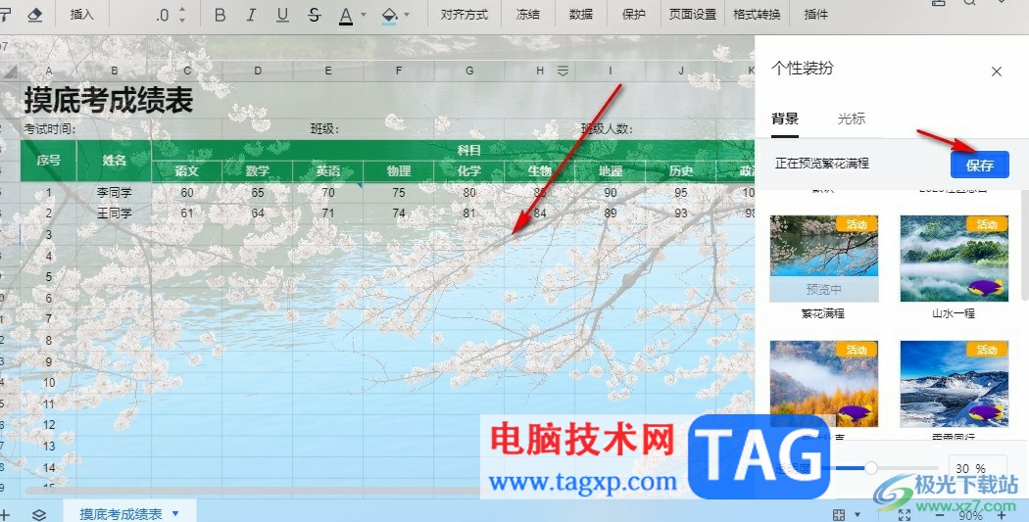Select the 王同学 name cell

click(x=115, y=214)
